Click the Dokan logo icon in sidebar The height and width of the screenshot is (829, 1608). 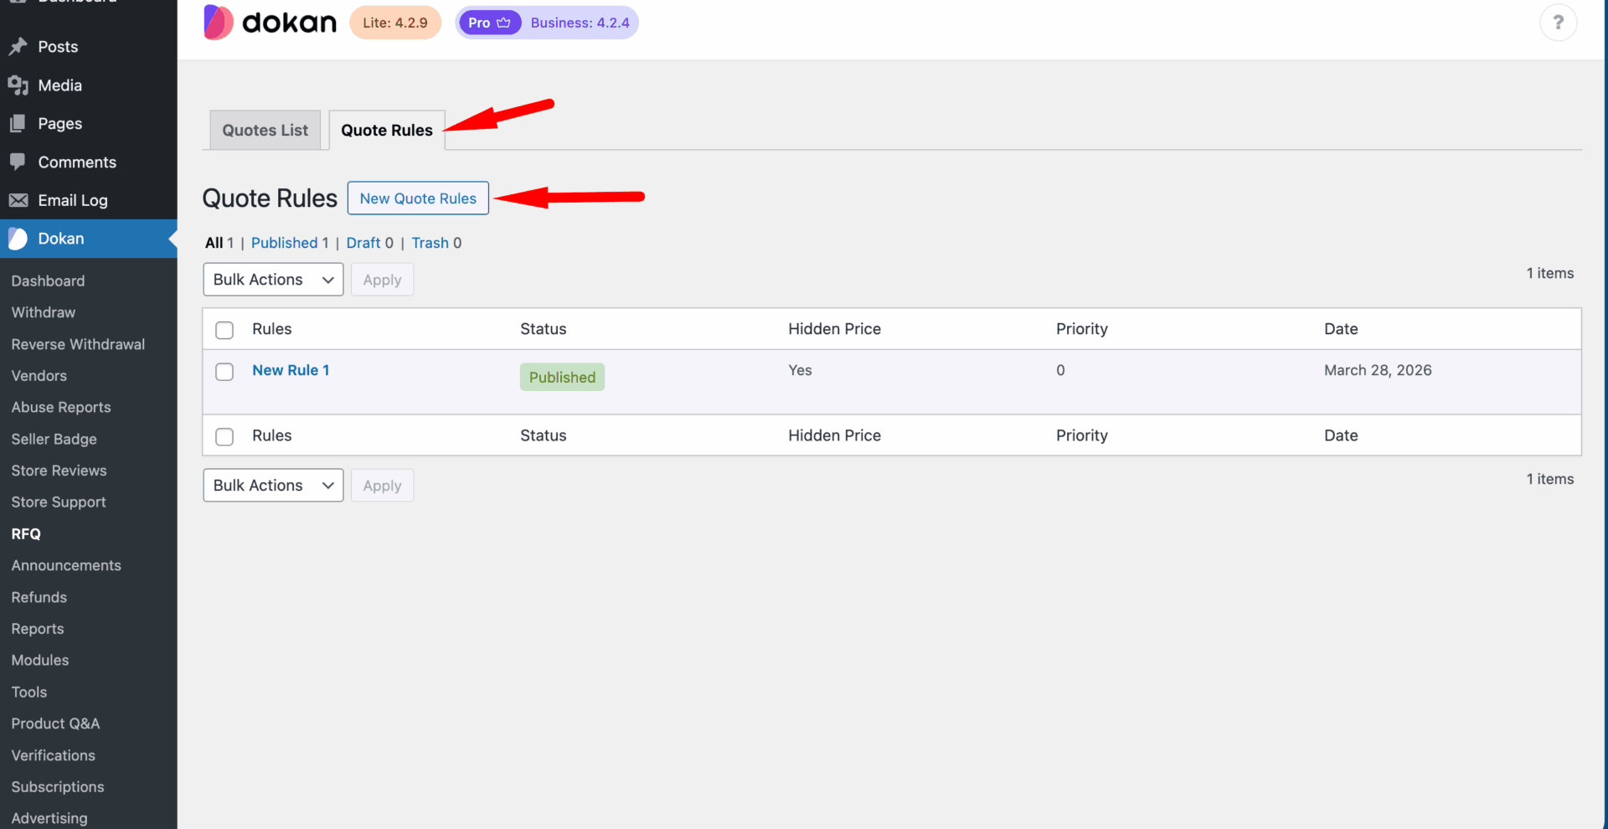tap(18, 239)
